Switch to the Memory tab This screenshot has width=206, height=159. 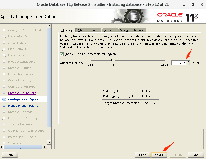point(67,30)
